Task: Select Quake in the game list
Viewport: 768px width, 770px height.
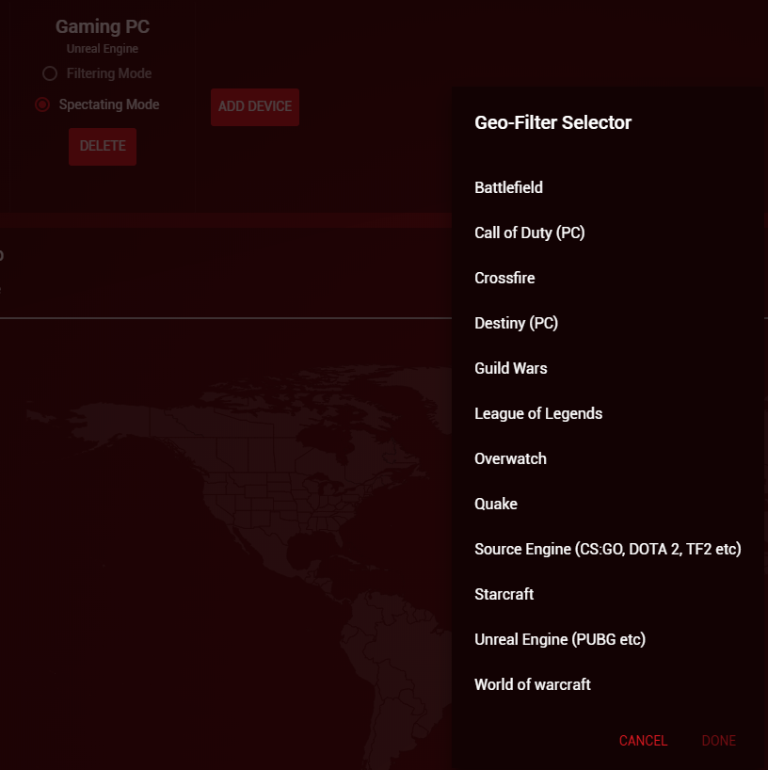Action: click(496, 504)
